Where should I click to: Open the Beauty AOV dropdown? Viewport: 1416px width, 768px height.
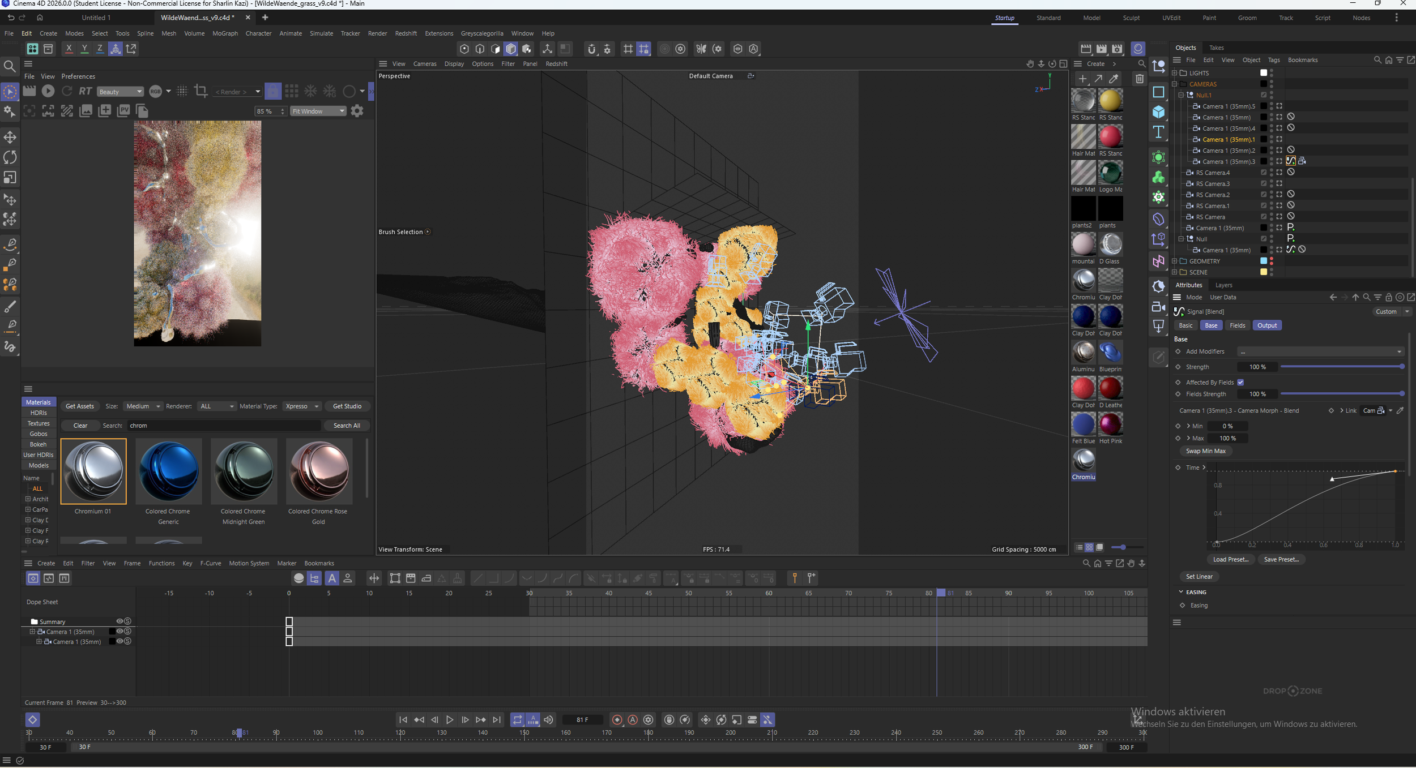click(120, 92)
